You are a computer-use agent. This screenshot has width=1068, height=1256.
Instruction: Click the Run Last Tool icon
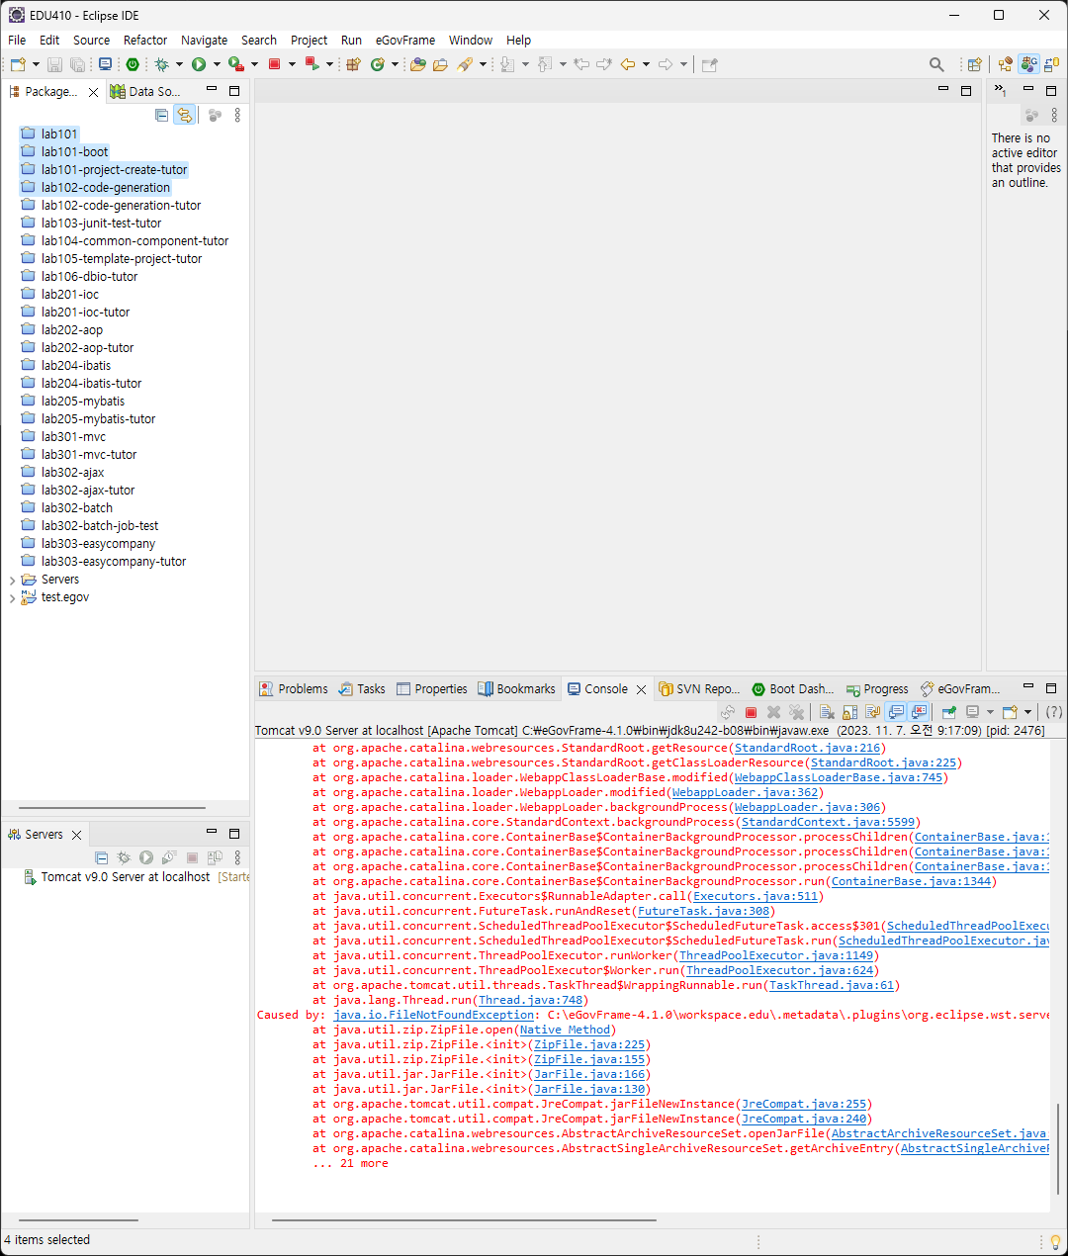(235, 64)
